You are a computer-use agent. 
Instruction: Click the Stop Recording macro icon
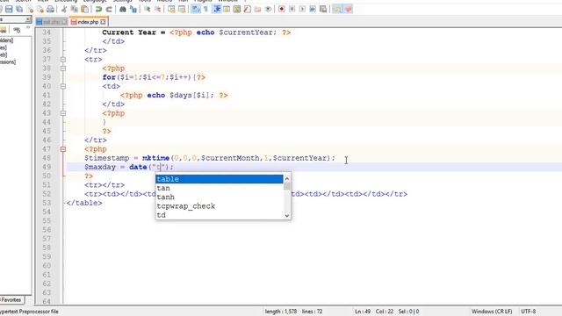[292, 9]
